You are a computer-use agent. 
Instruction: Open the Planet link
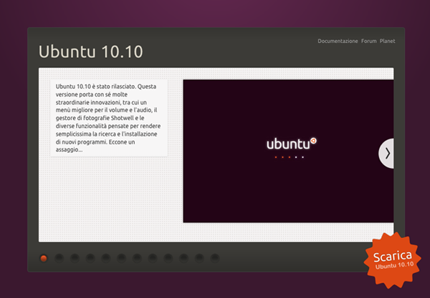[387, 41]
